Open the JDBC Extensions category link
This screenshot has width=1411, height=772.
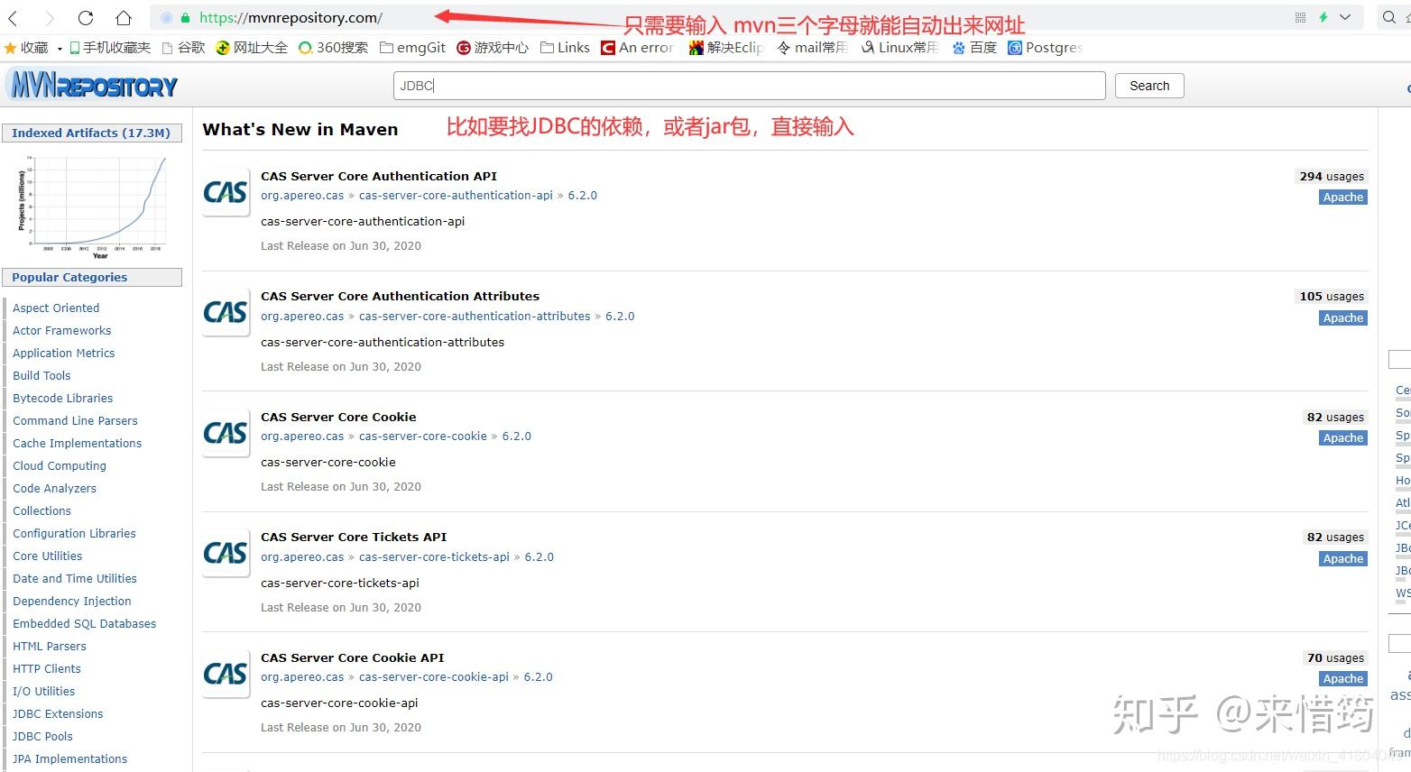tap(57, 713)
